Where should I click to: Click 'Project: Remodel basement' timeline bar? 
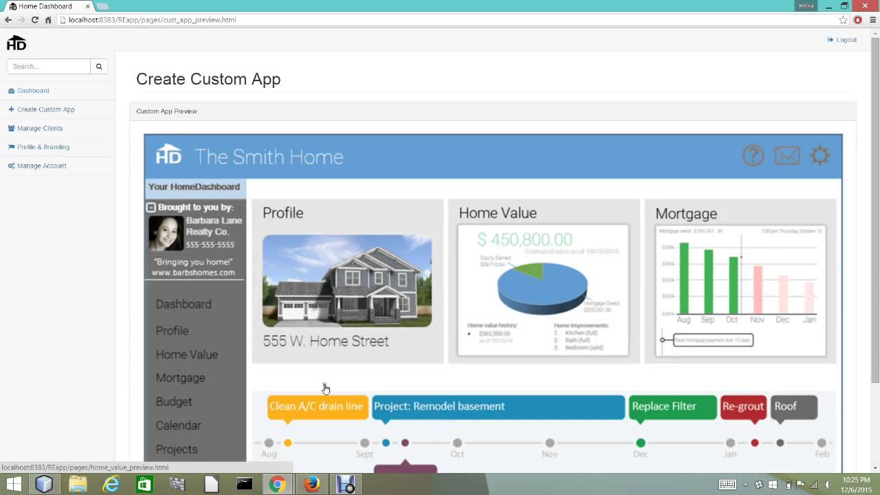[x=498, y=406]
